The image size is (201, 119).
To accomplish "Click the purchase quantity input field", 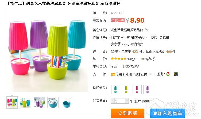I will [120, 101].
